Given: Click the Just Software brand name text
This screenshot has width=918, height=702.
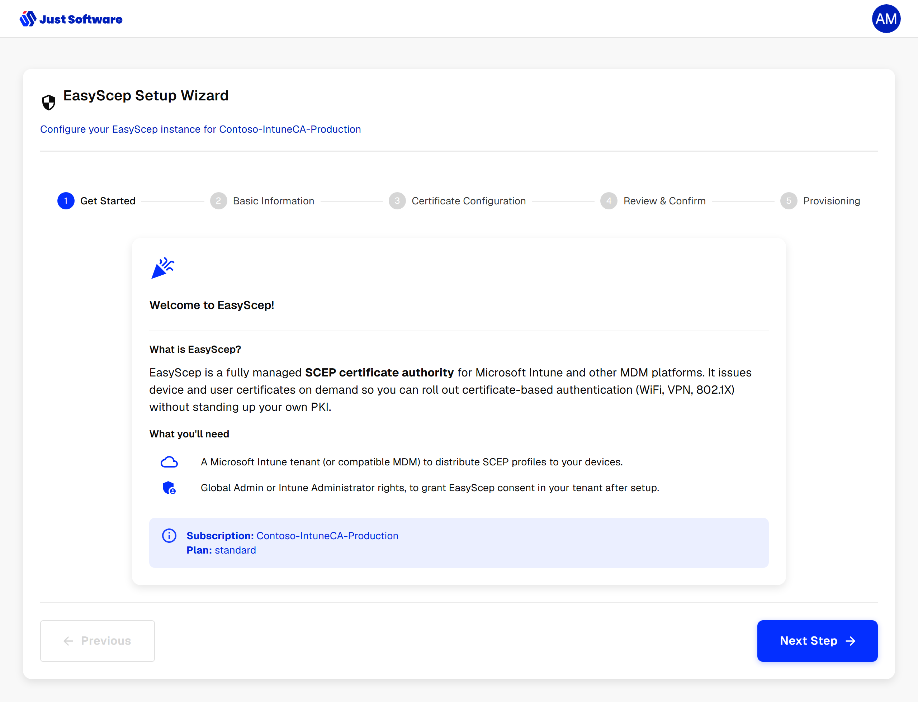Looking at the screenshot, I should [x=81, y=19].
